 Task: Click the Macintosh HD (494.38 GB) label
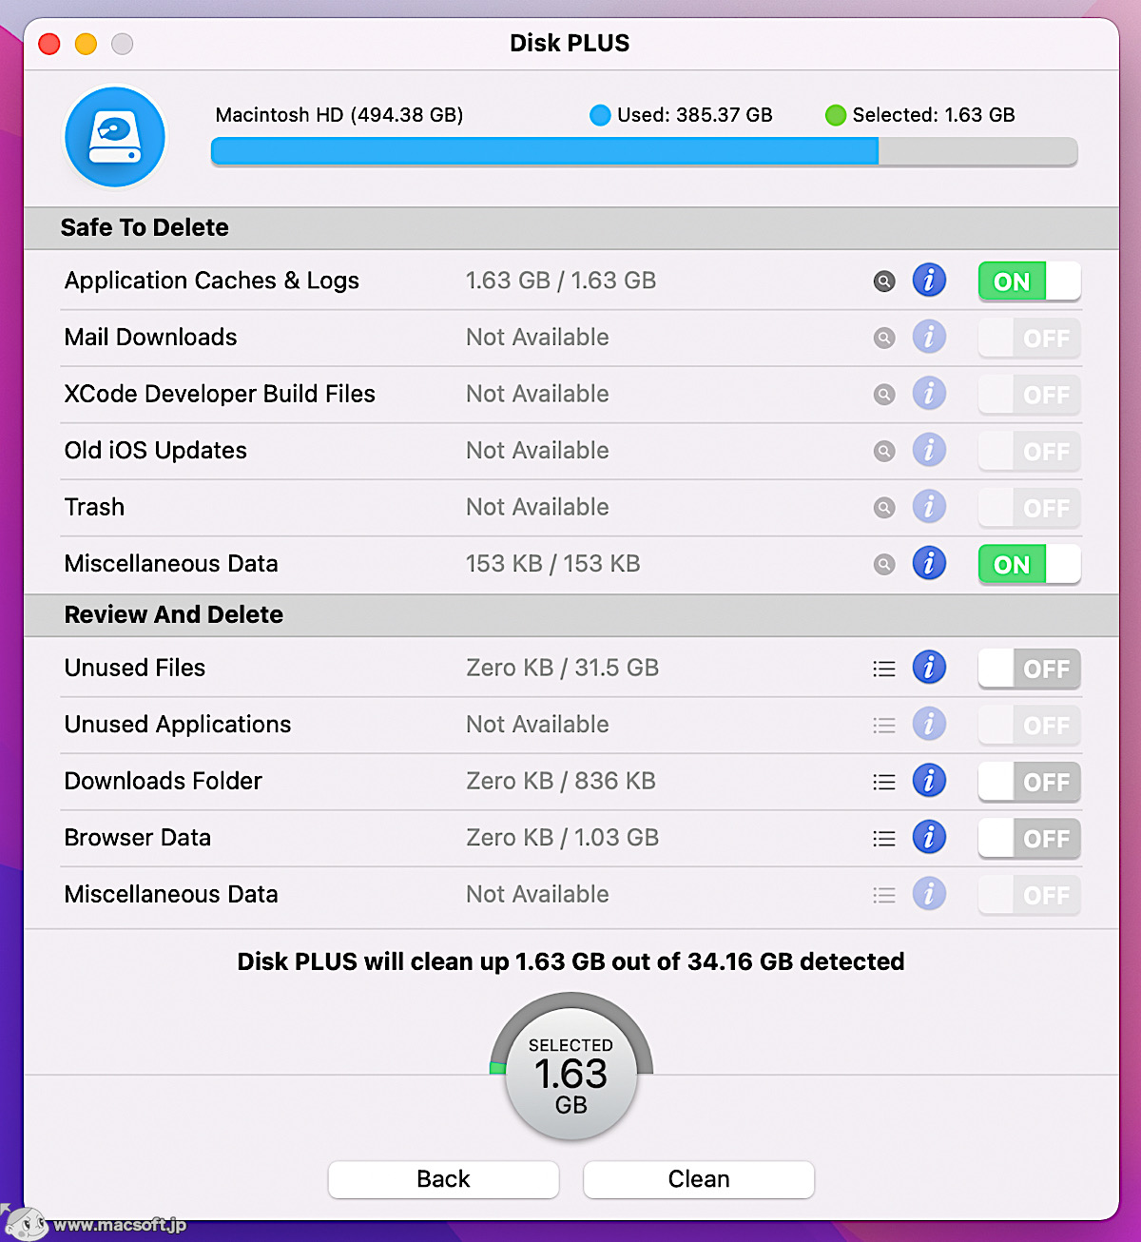pos(339,115)
